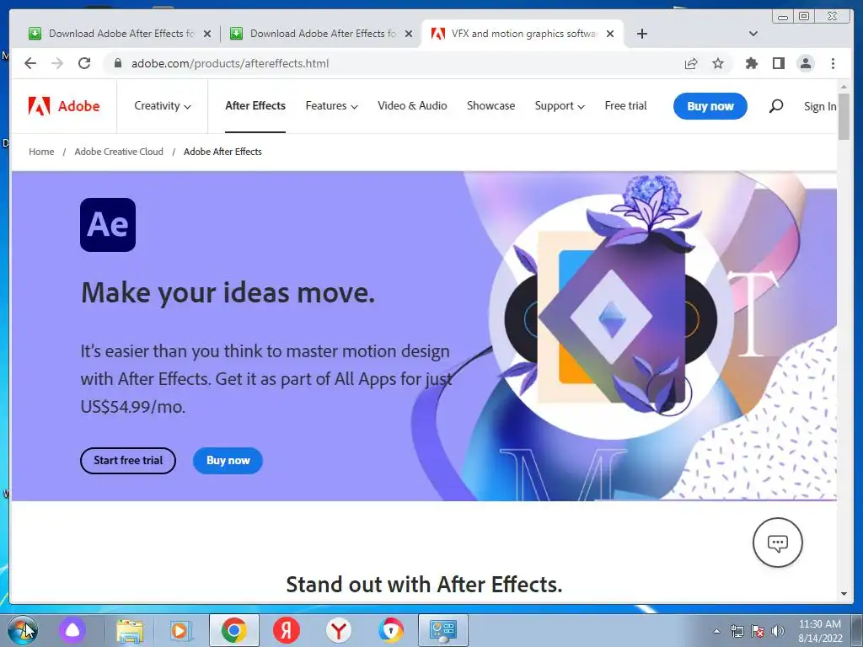Open Video & Audio nav link
This screenshot has height=647, width=863.
point(412,105)
